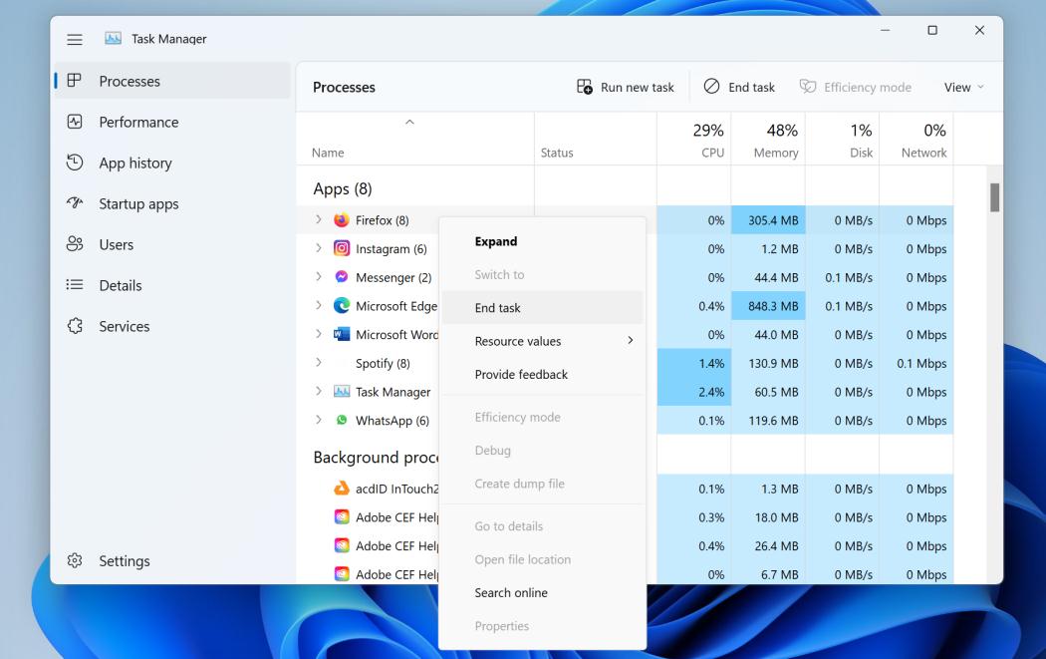Open the Startup apps section
The image size is (1046, 659).
tap(138, 203)
